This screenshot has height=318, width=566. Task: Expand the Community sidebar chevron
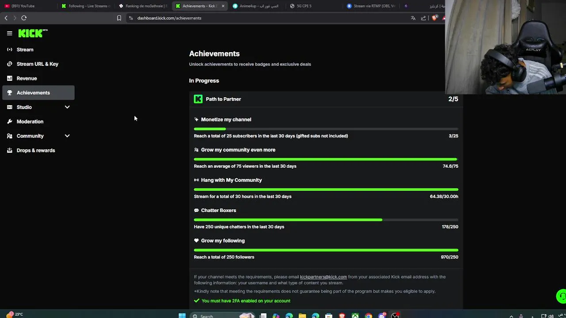tap(67, 136)
